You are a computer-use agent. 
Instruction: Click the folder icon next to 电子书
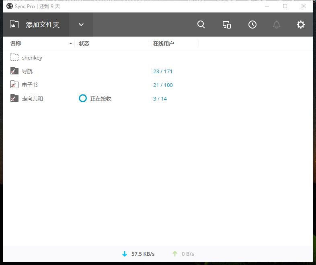(14, 84)
